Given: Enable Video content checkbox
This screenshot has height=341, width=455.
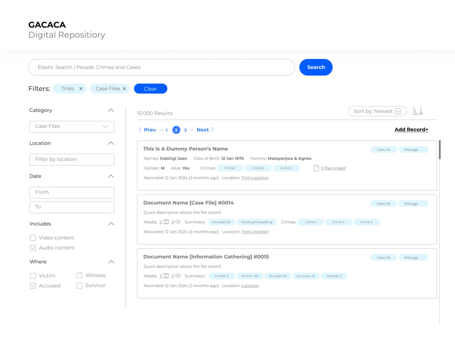Looking at the screenshot, I should click(33, 238).
